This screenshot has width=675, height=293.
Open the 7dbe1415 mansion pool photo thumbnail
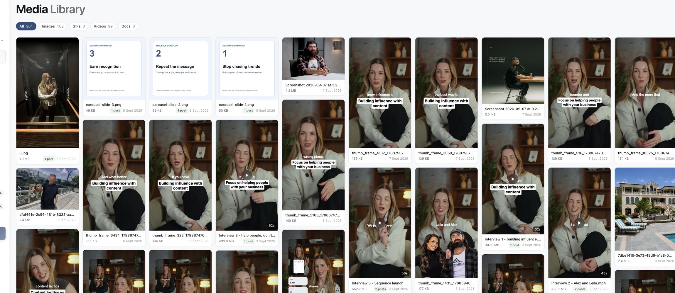[645, 209]
